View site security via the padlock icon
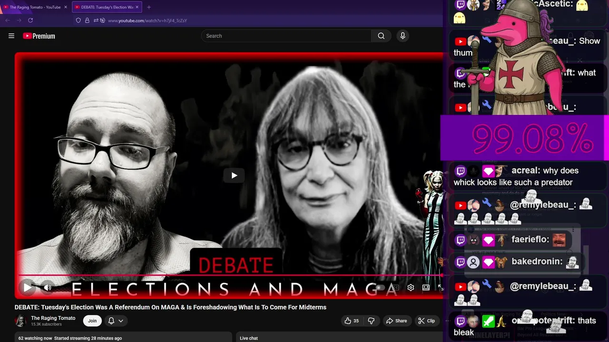Screen dimensions: 609x342 click(87, 20)
